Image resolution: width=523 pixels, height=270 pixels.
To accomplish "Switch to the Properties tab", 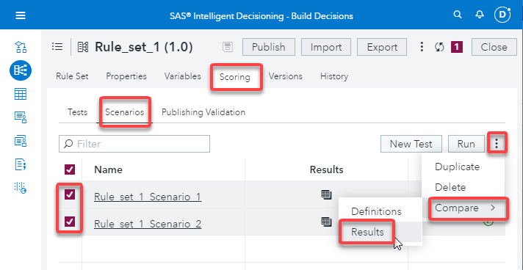I will point(126,76).
